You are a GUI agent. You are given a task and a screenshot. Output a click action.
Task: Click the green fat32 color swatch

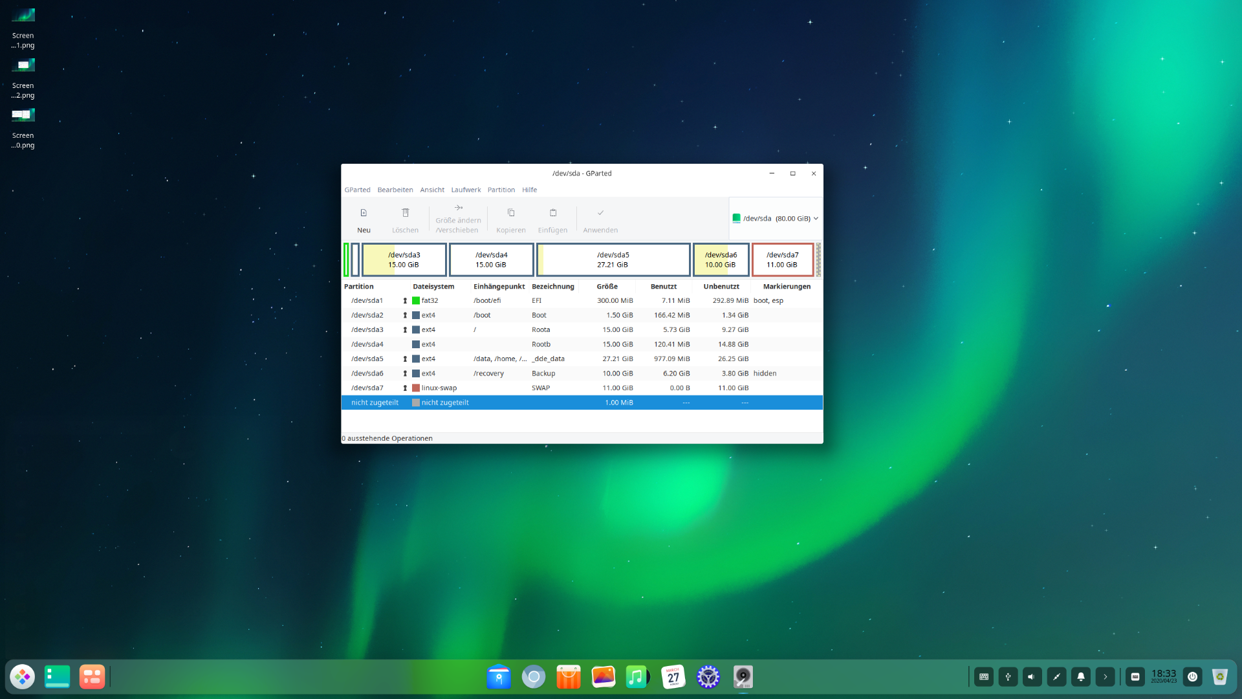click(x=416, y=301)
